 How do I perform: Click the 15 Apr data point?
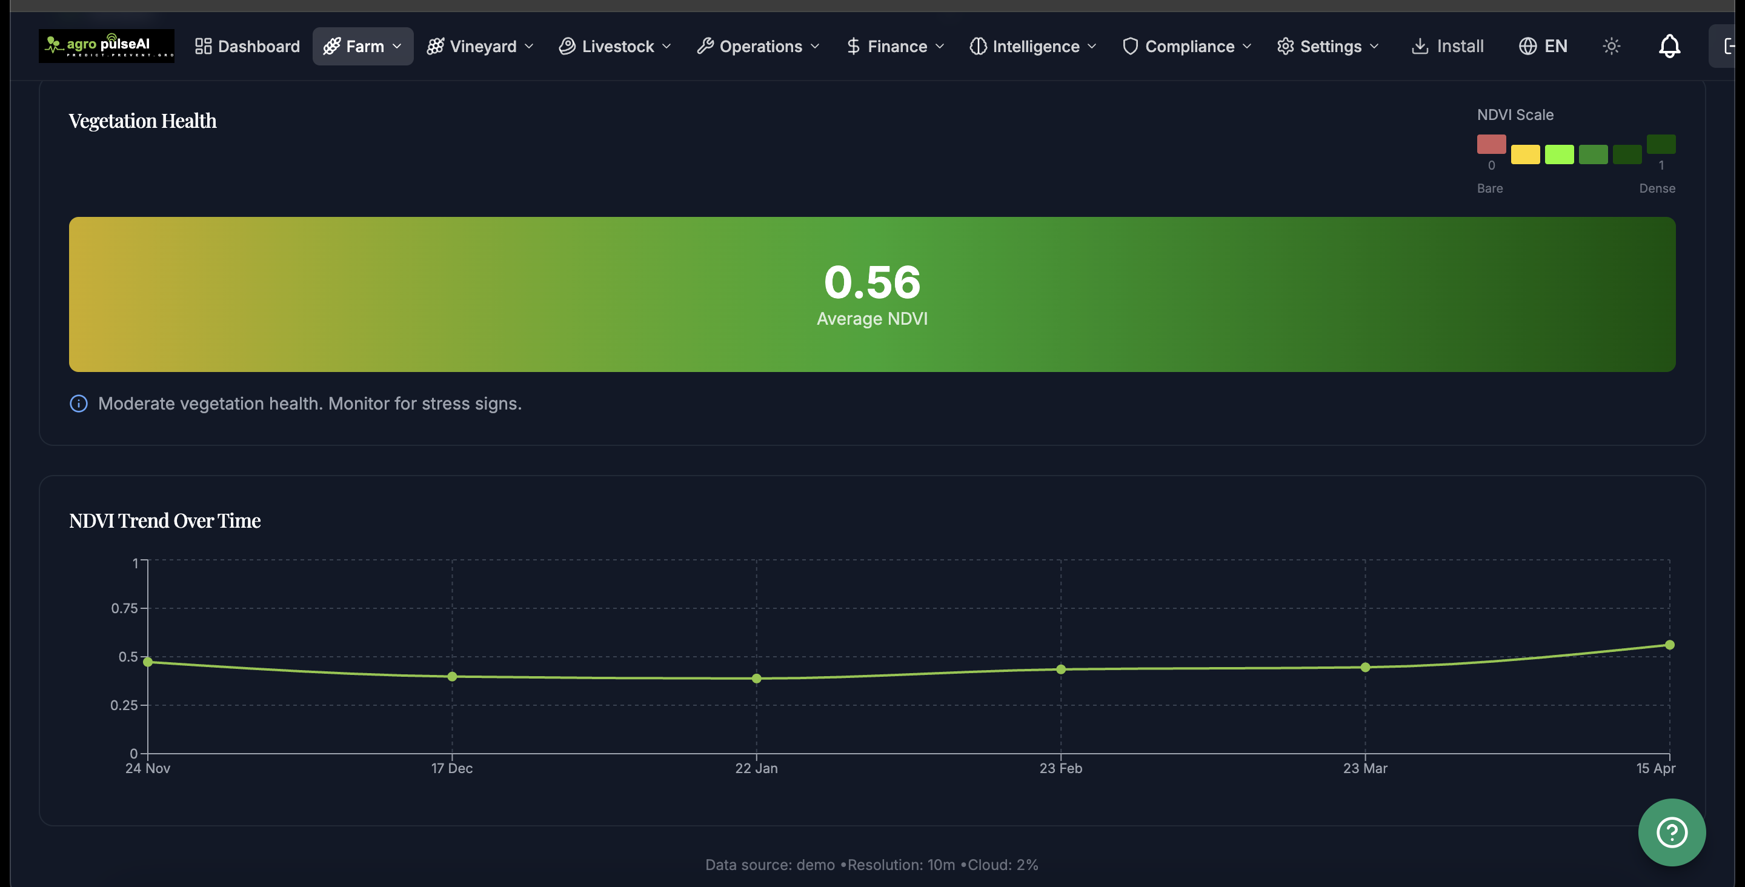(1669, 645)
